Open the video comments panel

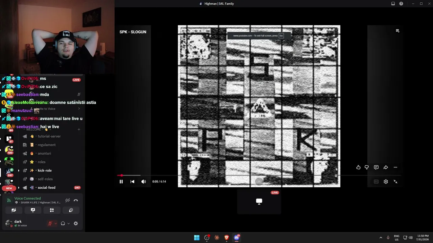click(376, 167)
